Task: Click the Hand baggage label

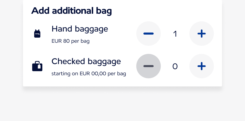Action: 80,29
